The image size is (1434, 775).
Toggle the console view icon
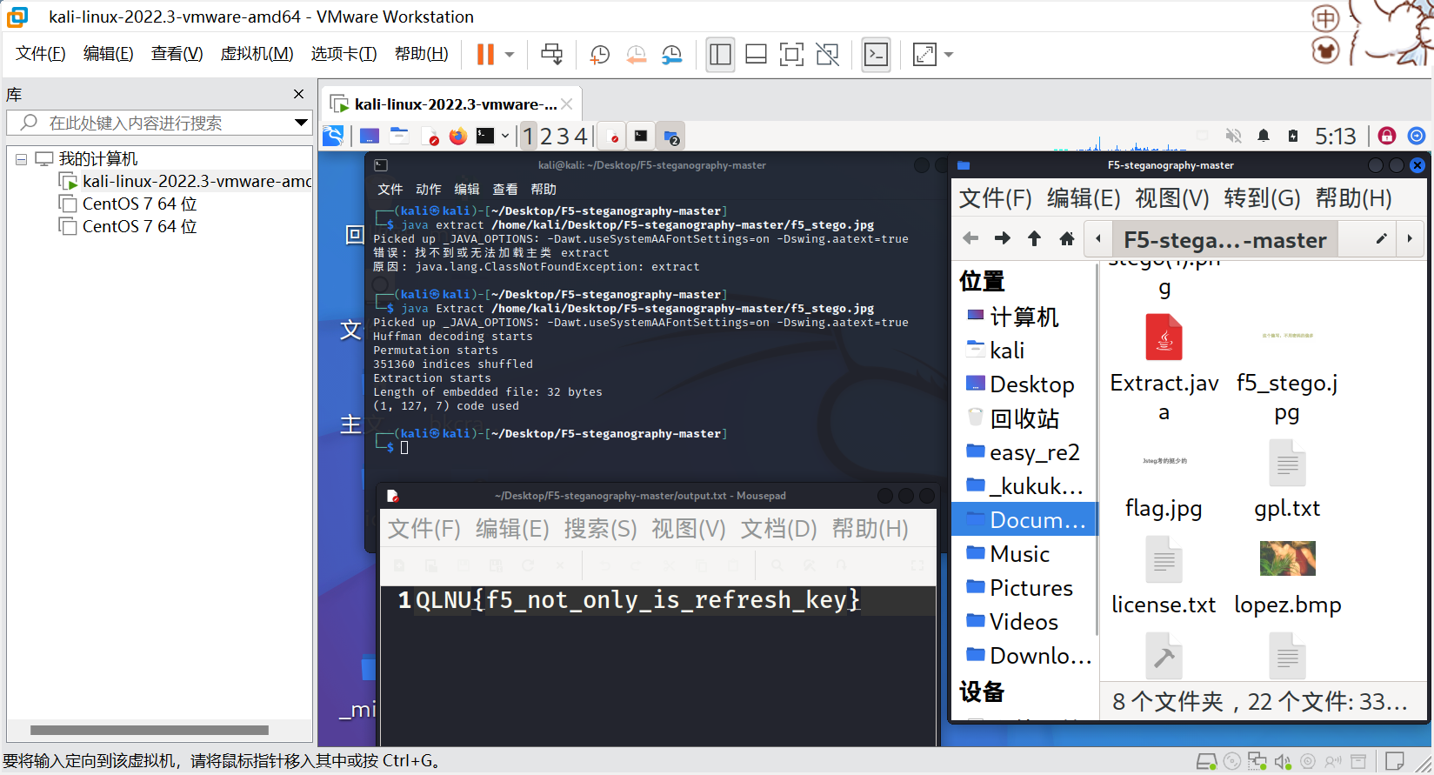point(876,54)
